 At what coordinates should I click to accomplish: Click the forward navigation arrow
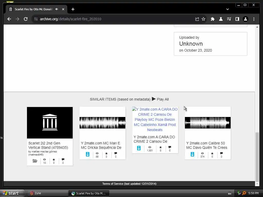[17, 19]
